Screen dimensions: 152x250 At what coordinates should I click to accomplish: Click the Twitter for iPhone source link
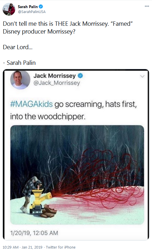(x=61, y=247)
